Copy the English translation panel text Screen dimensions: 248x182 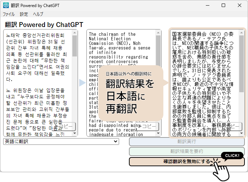(147, 127)
